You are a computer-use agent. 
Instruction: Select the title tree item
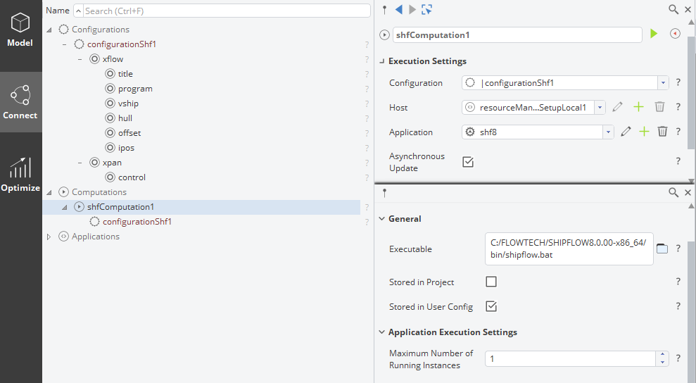[x=125, y=74]
